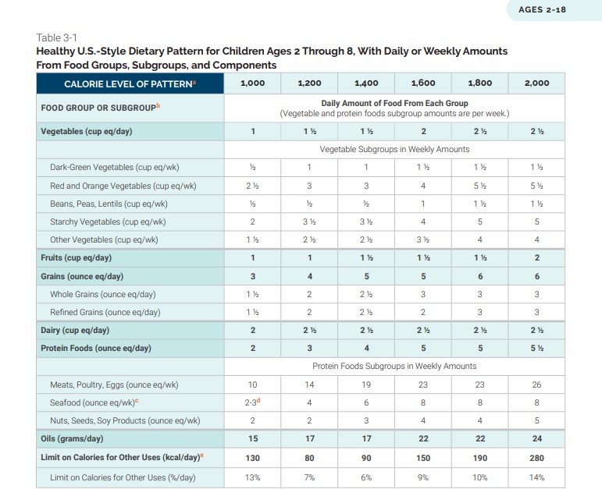602x489 pixels.
Task: Select the 1,000 calorie level column header
Action: coord(252,83)
